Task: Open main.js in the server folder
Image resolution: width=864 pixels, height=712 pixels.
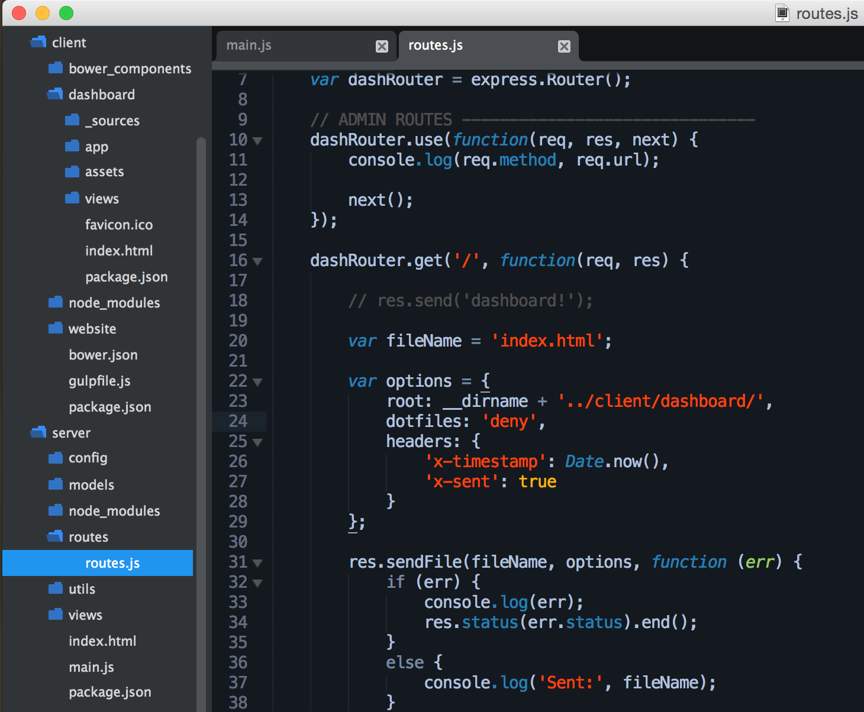Action: point(91,667)
